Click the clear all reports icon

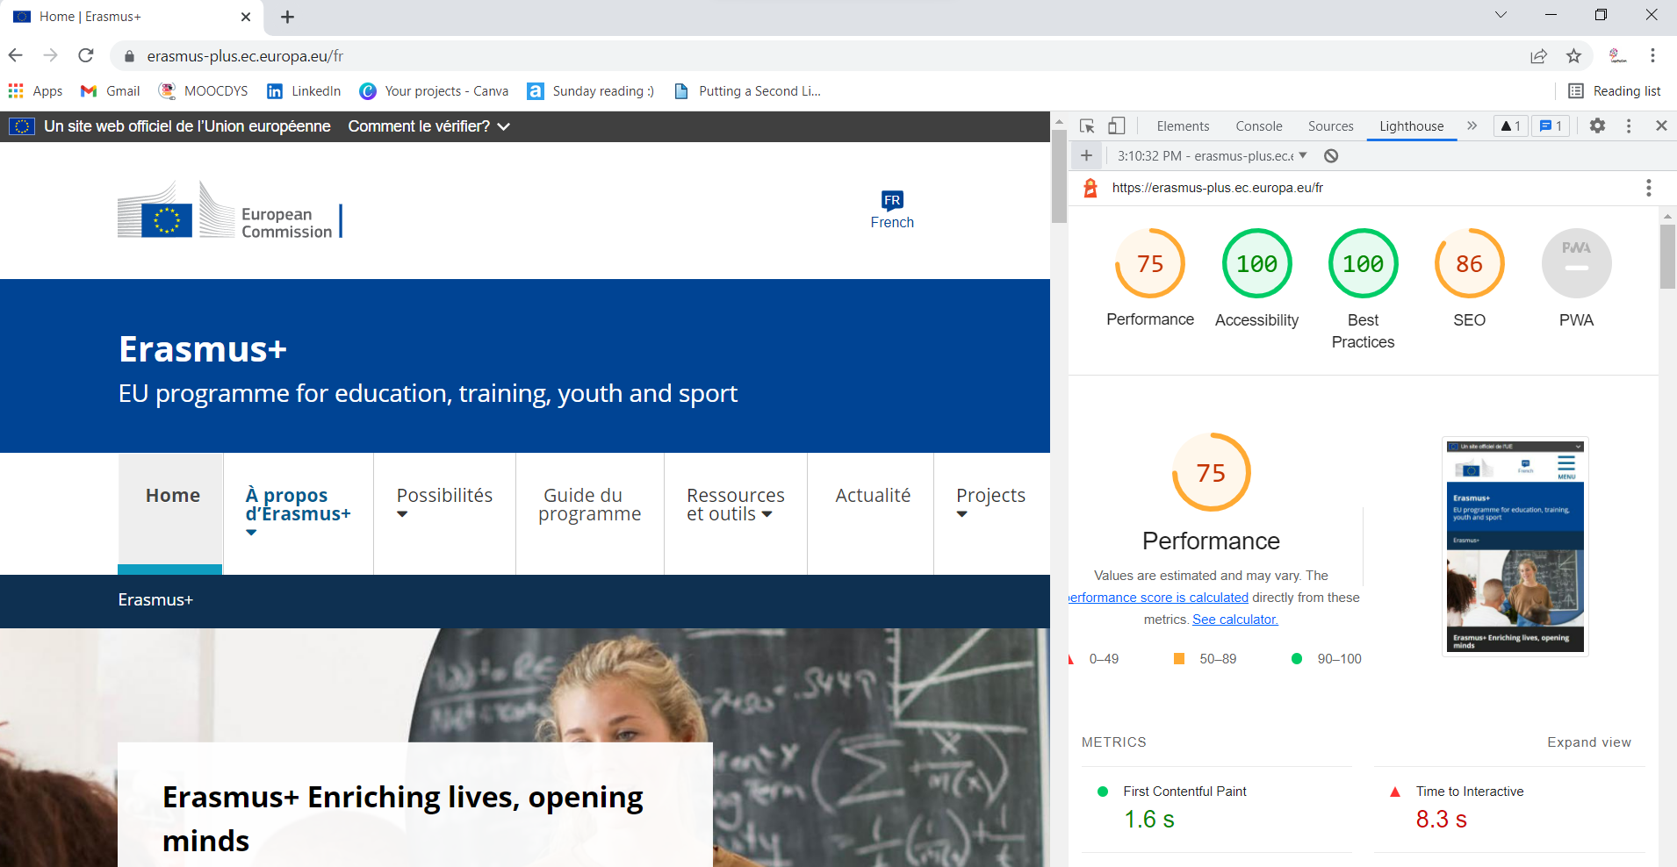[1331, 156]
